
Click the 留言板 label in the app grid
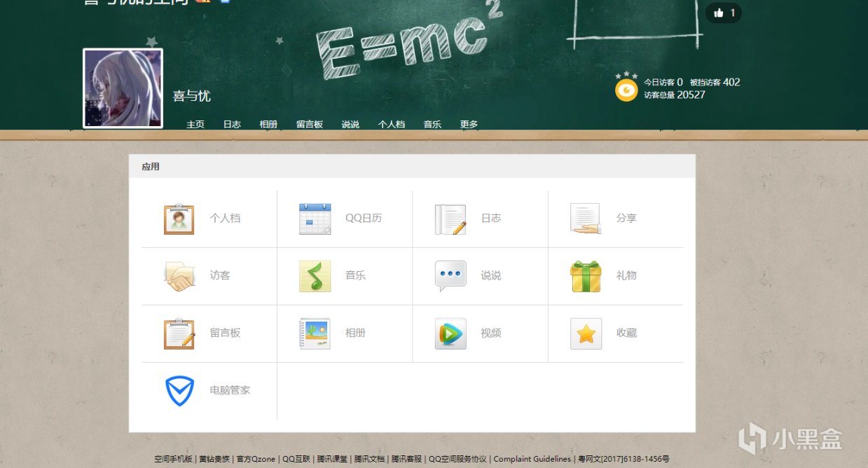click(225, 333)
